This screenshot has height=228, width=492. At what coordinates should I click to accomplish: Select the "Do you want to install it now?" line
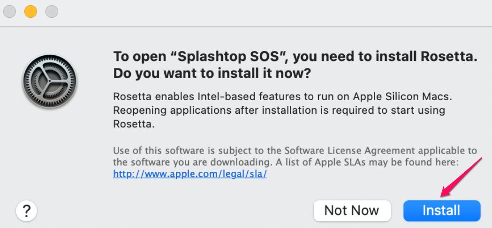212,74
